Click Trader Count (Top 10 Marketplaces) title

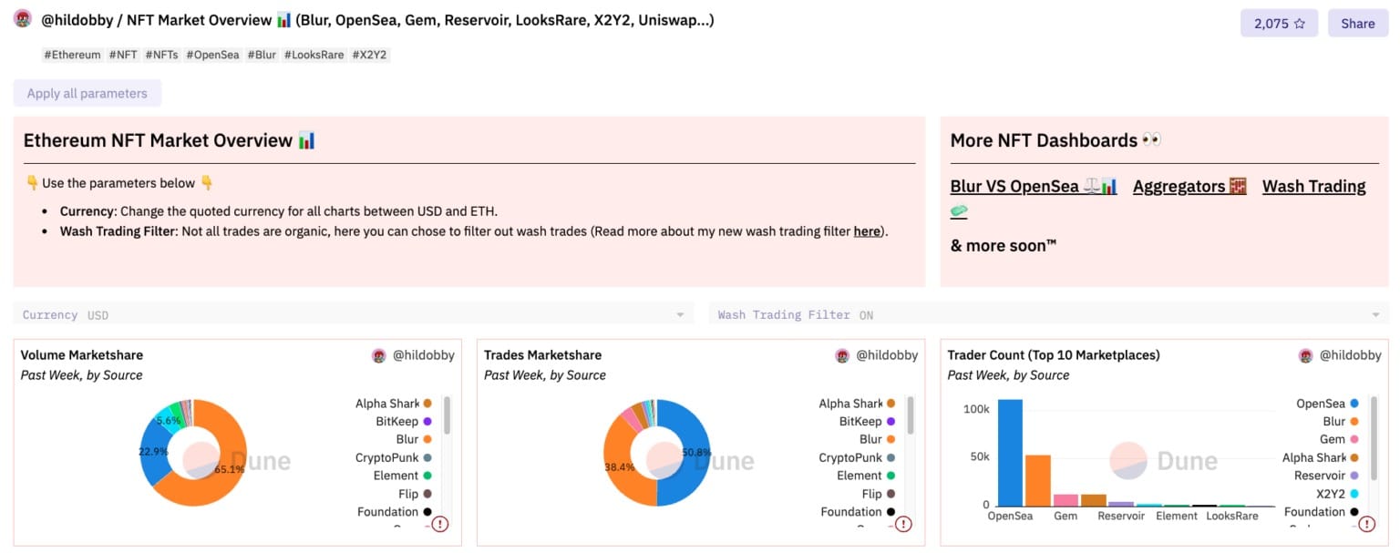[1054, 355]
